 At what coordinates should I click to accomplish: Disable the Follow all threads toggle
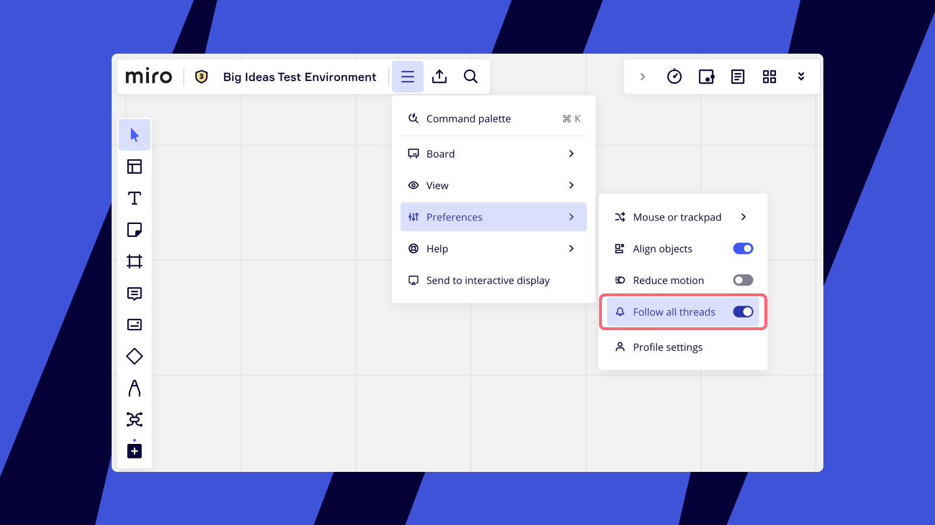(743, 311)
